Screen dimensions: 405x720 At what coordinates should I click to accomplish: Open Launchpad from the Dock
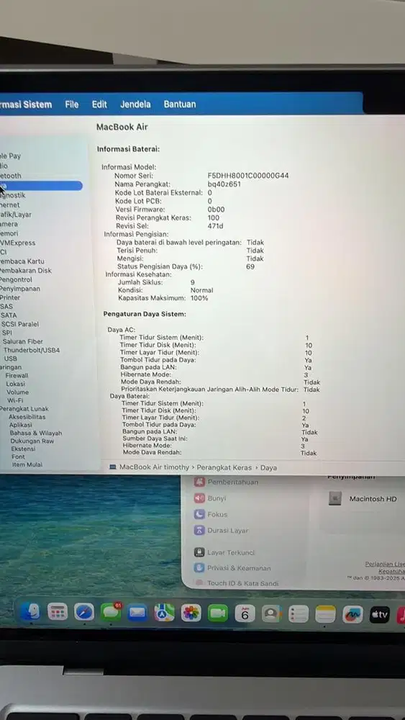coord(58,611)
